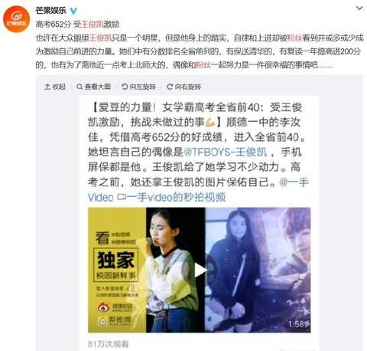Click the magnifier icon beside 查看大图

tap(80, 87)
